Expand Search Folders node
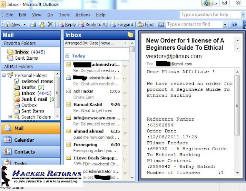The height and width of the screenshot is (191, 246). 10,117
